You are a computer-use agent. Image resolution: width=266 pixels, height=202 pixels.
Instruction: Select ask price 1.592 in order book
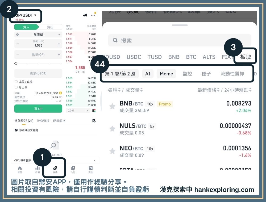(69, 34)
